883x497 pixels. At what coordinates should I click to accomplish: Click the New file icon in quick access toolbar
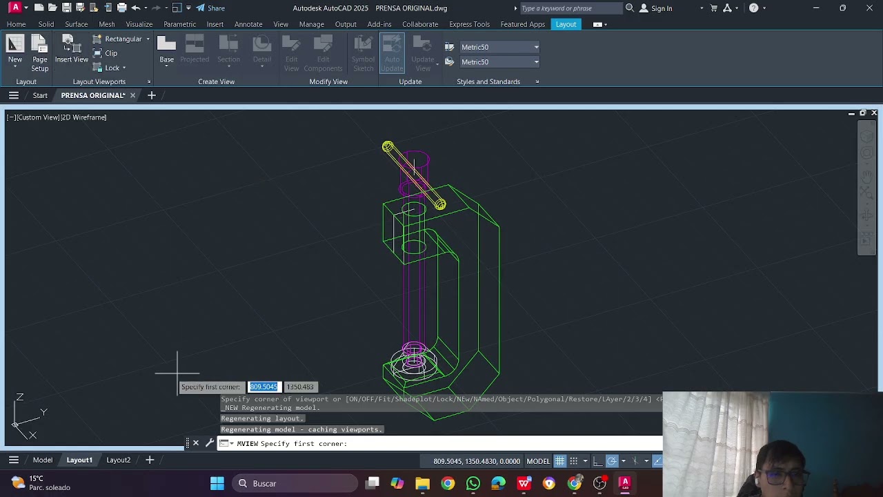[x=39, y=8]
